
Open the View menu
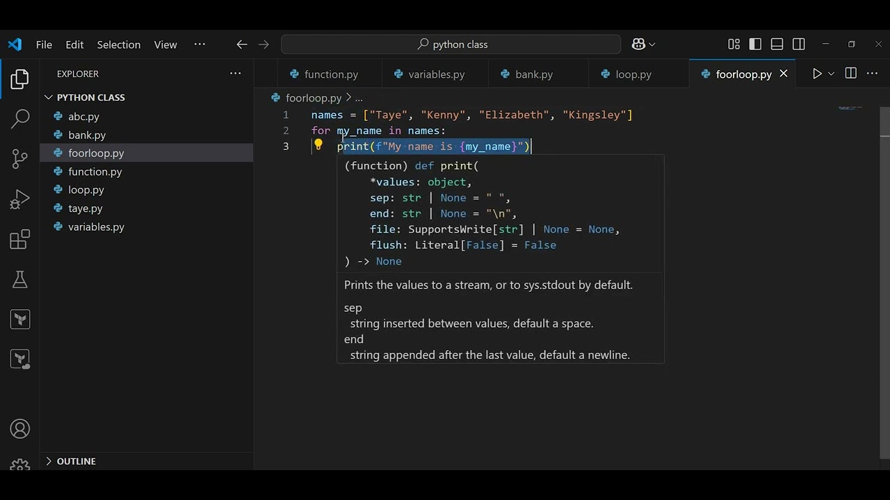point(165,44)
